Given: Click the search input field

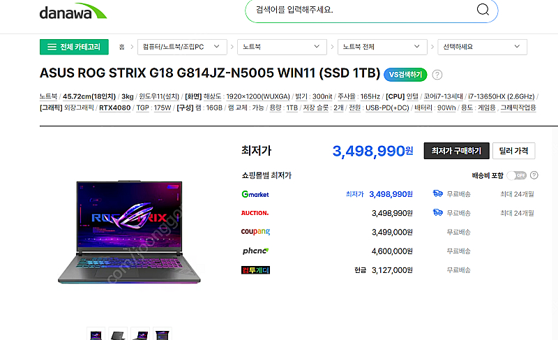Looking at the screenshot, I should pos(363,10).
